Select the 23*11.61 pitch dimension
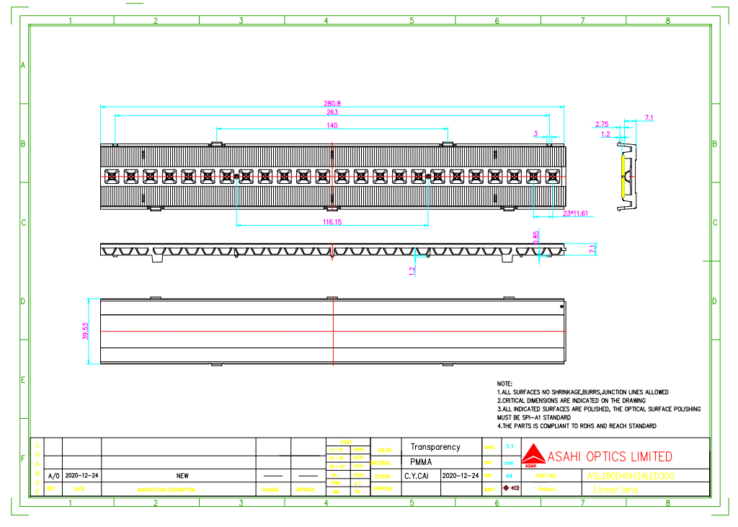The width and height of the screenshot is (738, 527). pos(575,213)
